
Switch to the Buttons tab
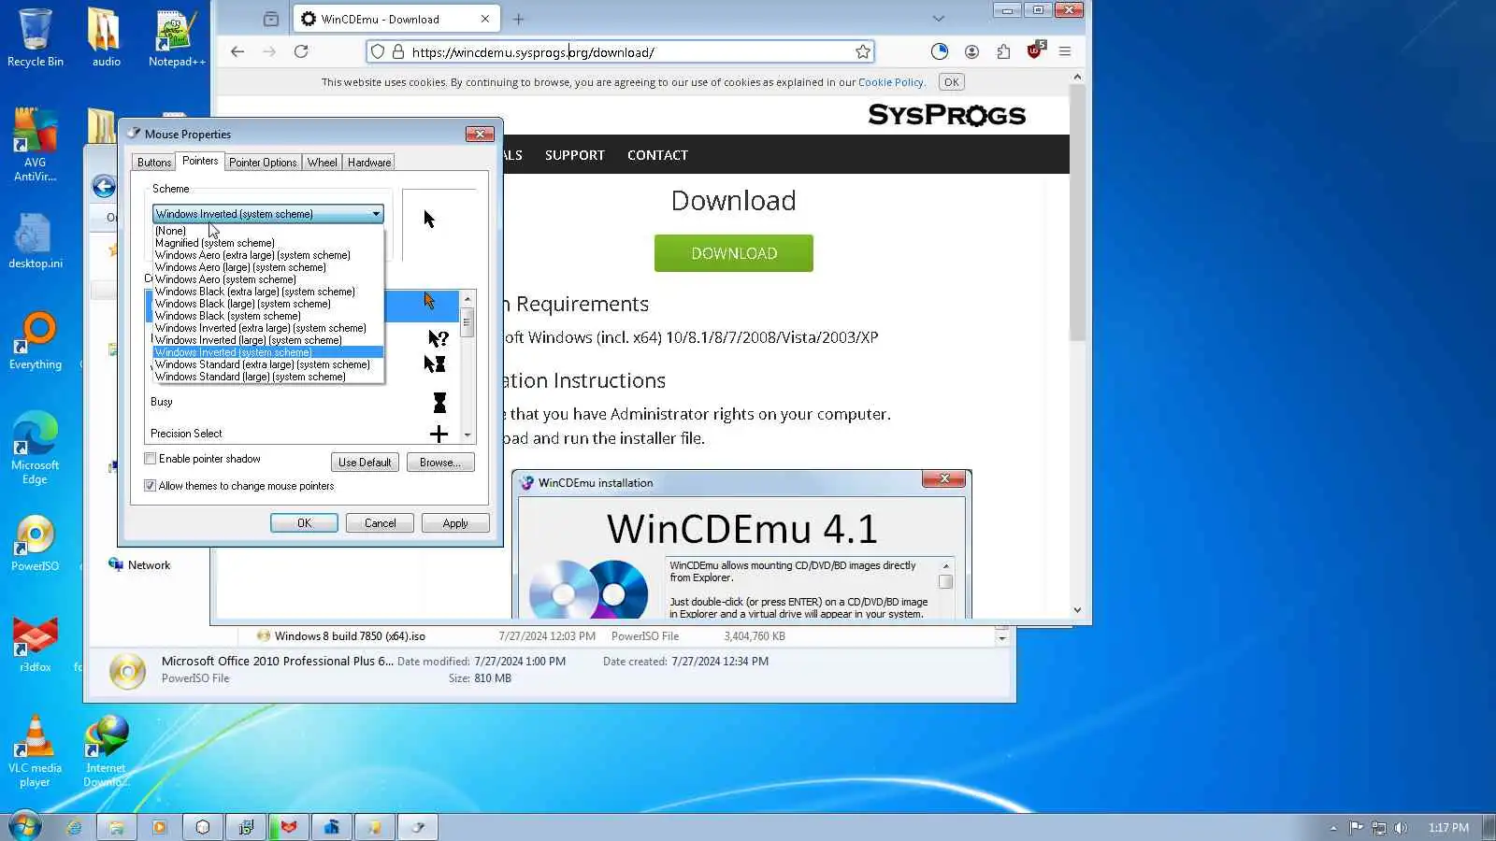pyautogui.click(x=154, y=163)
